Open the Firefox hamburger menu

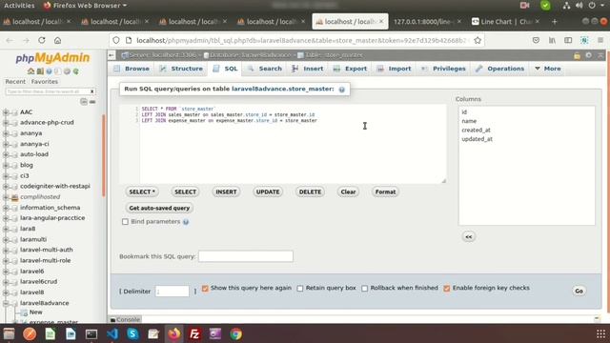(x=600, y=40)
